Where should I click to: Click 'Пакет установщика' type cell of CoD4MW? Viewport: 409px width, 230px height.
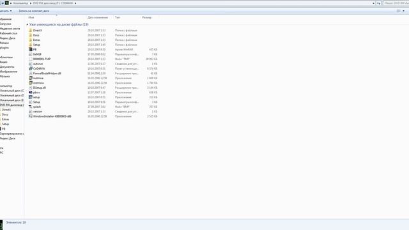tap(127, 68)
